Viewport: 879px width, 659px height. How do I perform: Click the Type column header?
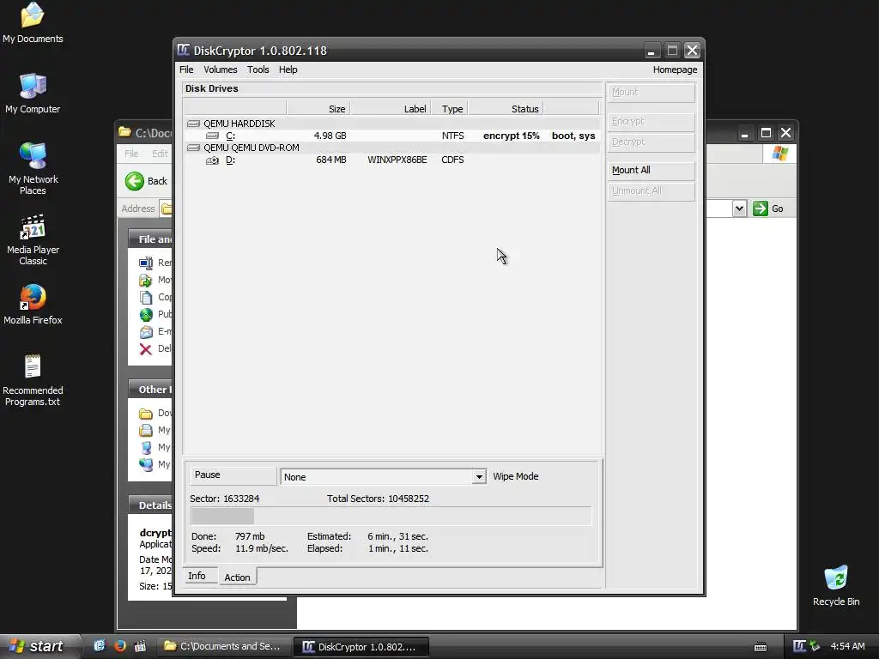point(449,108)
